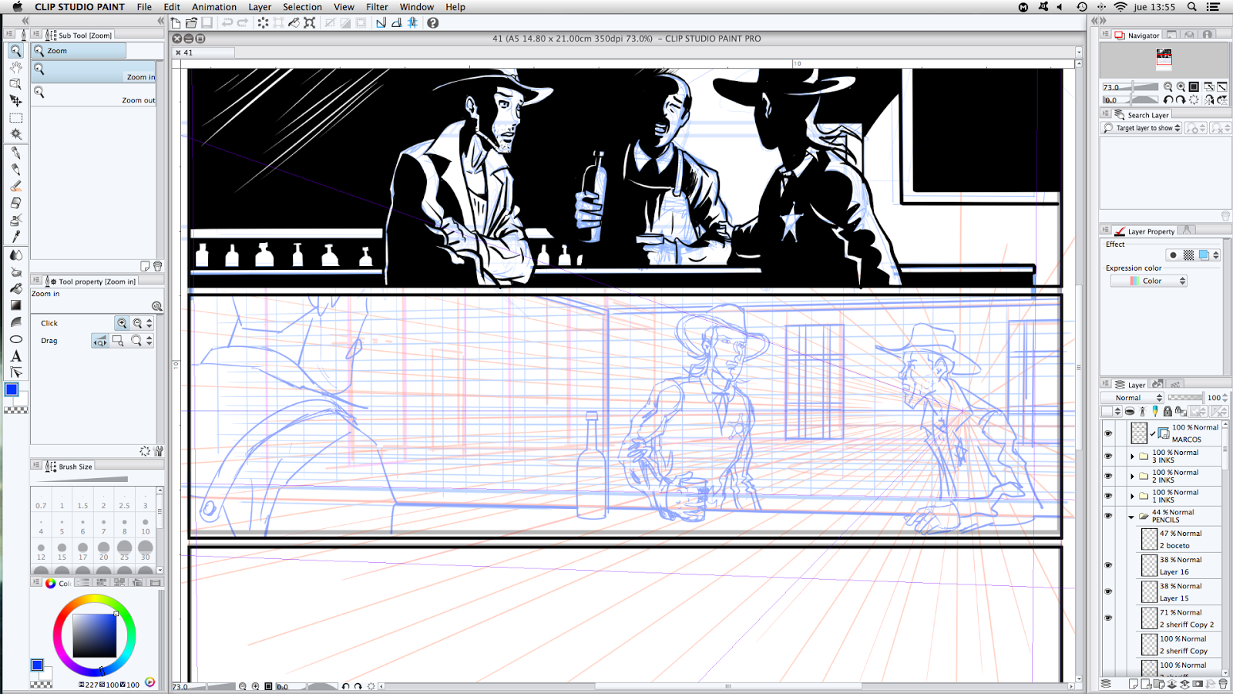Select brush size 2.5
Image resolution: width=1233 pixels, height=694 pixels.
[x=124, y=501]
